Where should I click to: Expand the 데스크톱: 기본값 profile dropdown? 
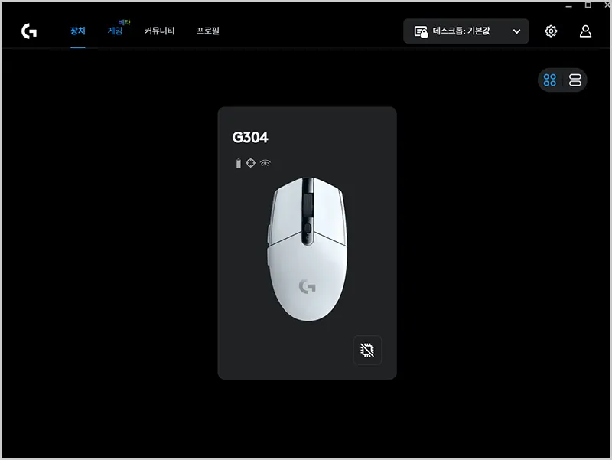click(x=466, y=31)
